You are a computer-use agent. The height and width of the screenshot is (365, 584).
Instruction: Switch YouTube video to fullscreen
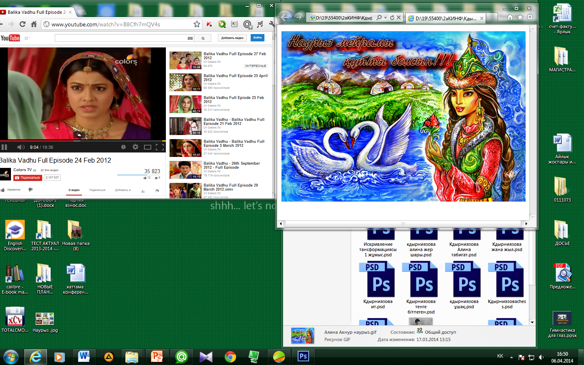pos(160,147)
